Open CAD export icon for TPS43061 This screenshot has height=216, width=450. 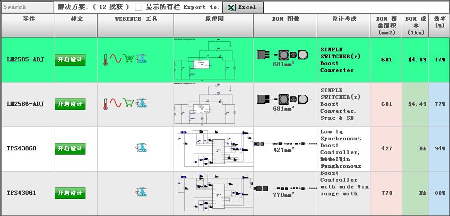click(141, 192)
